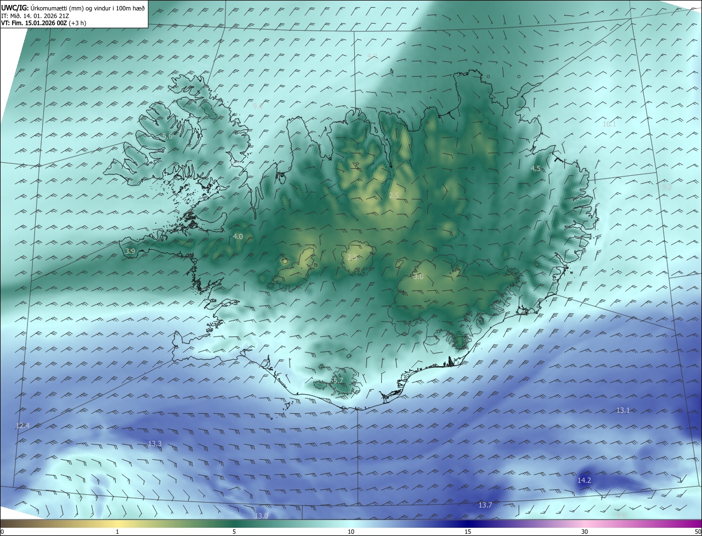Click the colorbar tick label 10

[x=351, y=532]
